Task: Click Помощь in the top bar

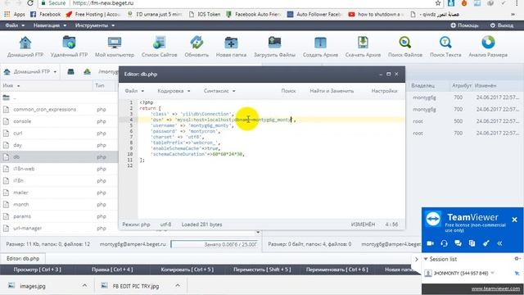Action: [x=464, y=25]
